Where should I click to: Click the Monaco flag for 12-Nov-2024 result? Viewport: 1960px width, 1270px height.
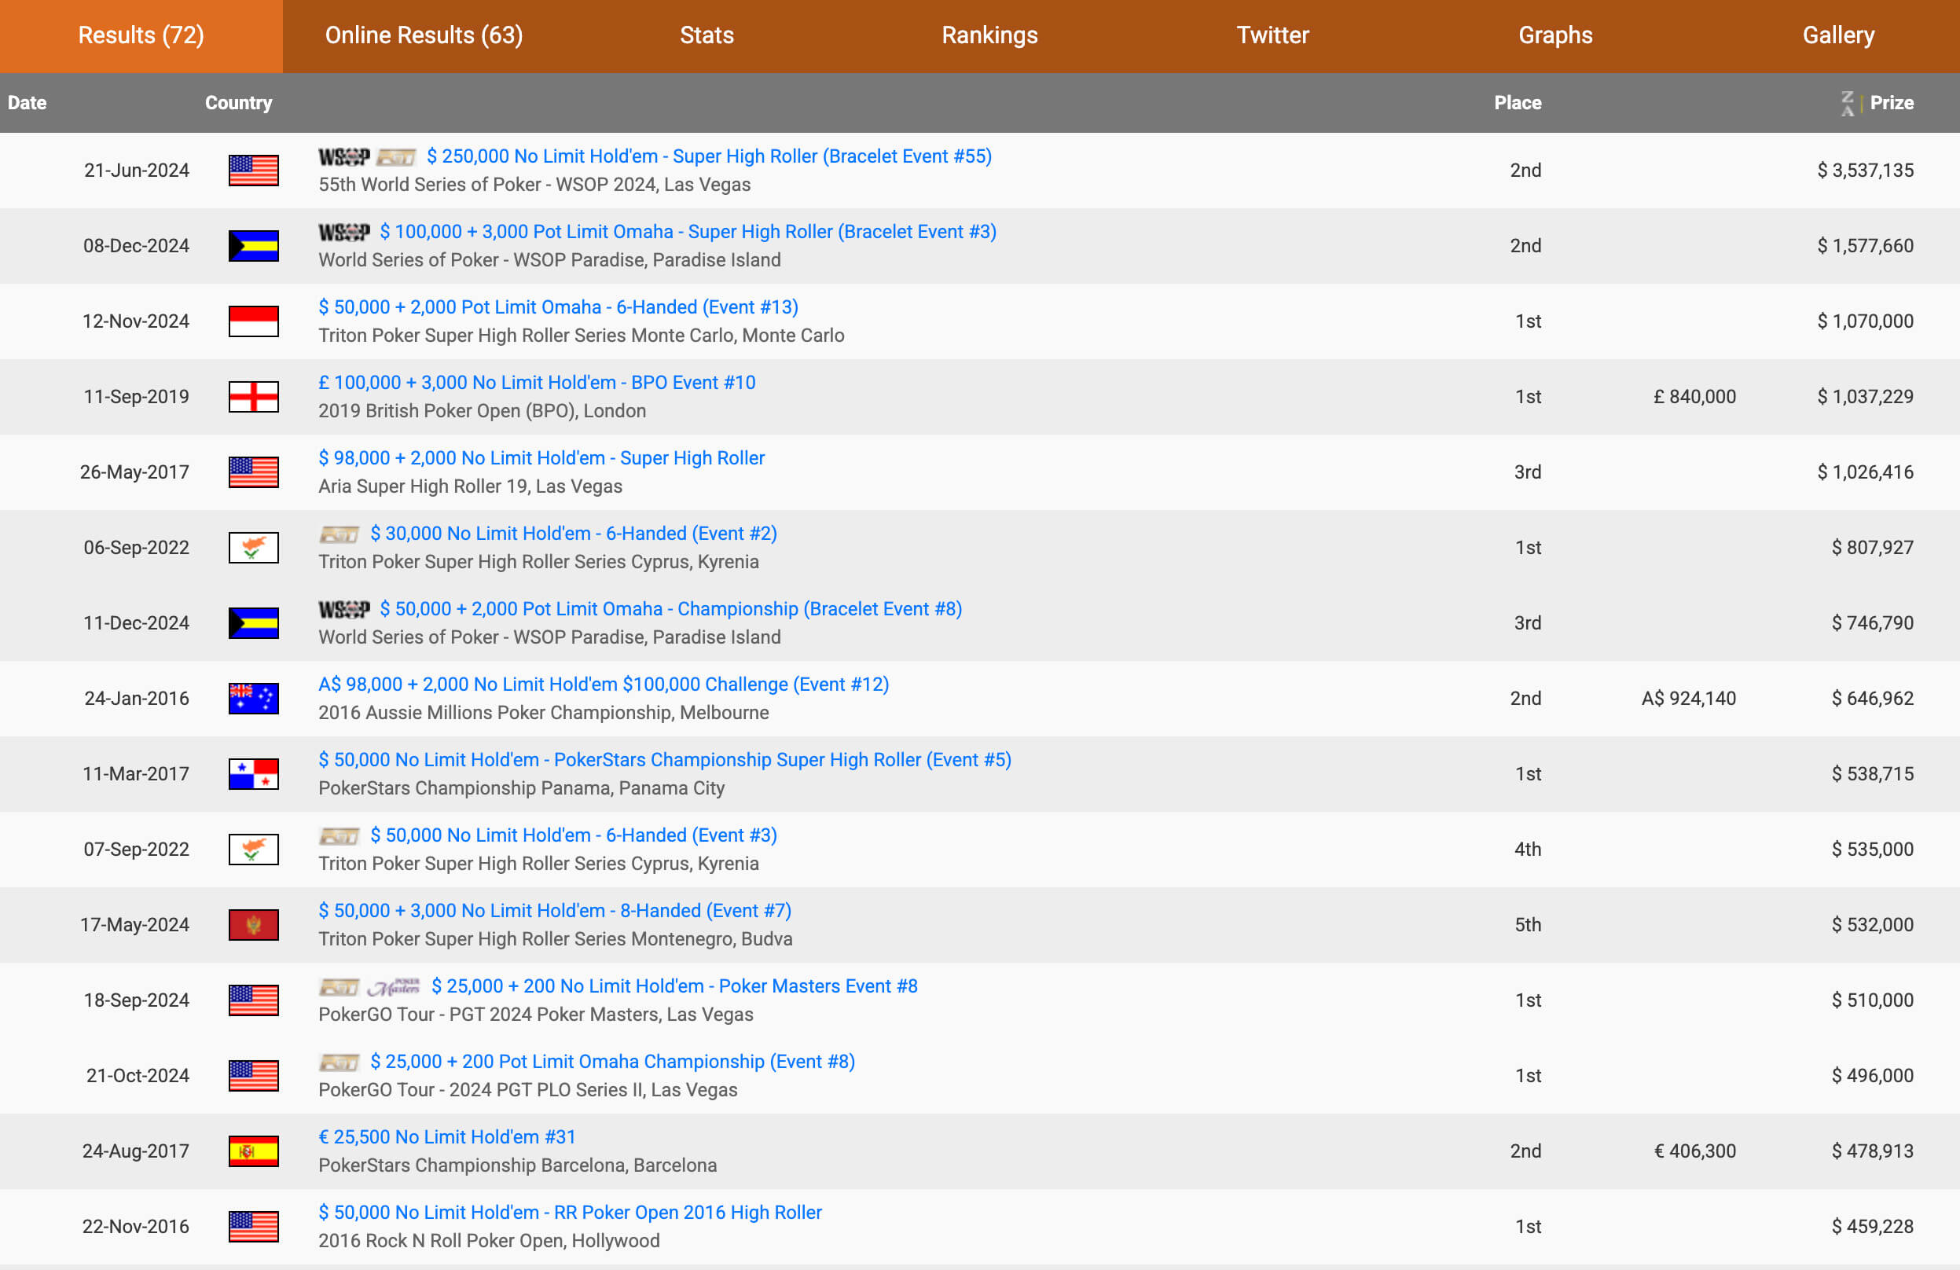pos(253,321)
